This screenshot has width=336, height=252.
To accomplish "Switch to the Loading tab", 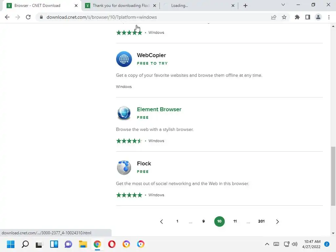I will 199,6.
